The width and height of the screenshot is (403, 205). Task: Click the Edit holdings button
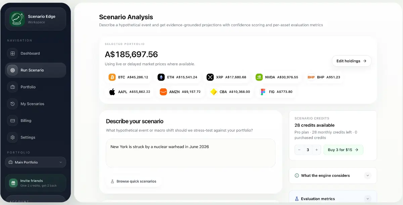pos(352,61)
